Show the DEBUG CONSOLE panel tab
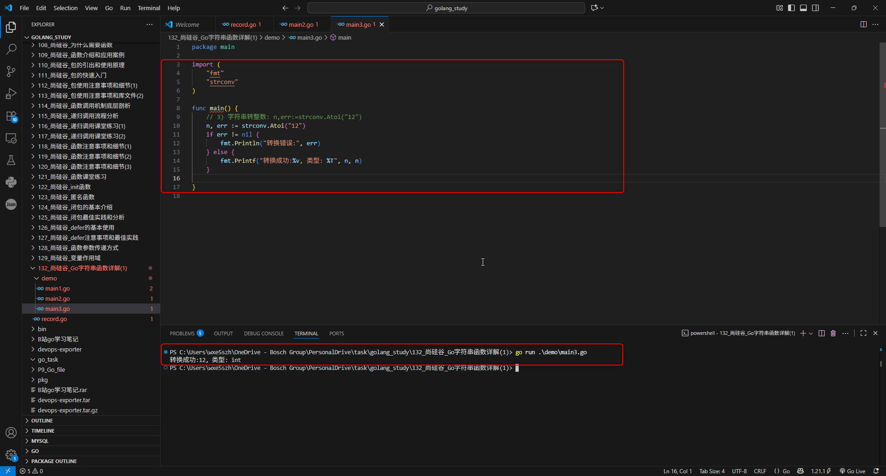Viewport: 886px width, 476px height. 264,333
